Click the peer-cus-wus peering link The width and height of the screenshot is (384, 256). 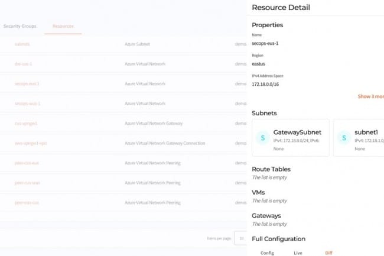(x=27, y=183)
